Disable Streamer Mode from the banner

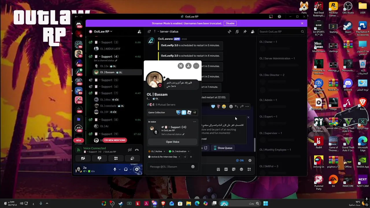pos(230,23)
